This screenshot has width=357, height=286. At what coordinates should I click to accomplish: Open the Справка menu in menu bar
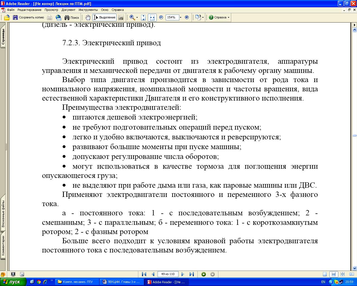[117, 10]
